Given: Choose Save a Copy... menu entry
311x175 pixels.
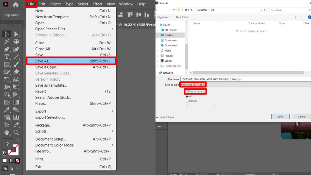Looking at the screenshot, I should [71, 67].
